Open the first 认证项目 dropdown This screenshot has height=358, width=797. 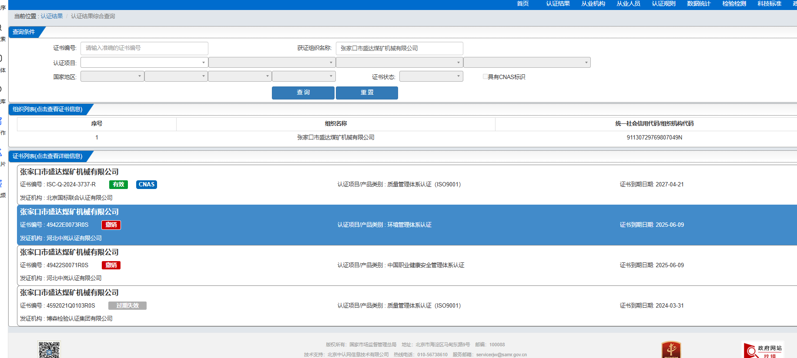coord(144,63)
